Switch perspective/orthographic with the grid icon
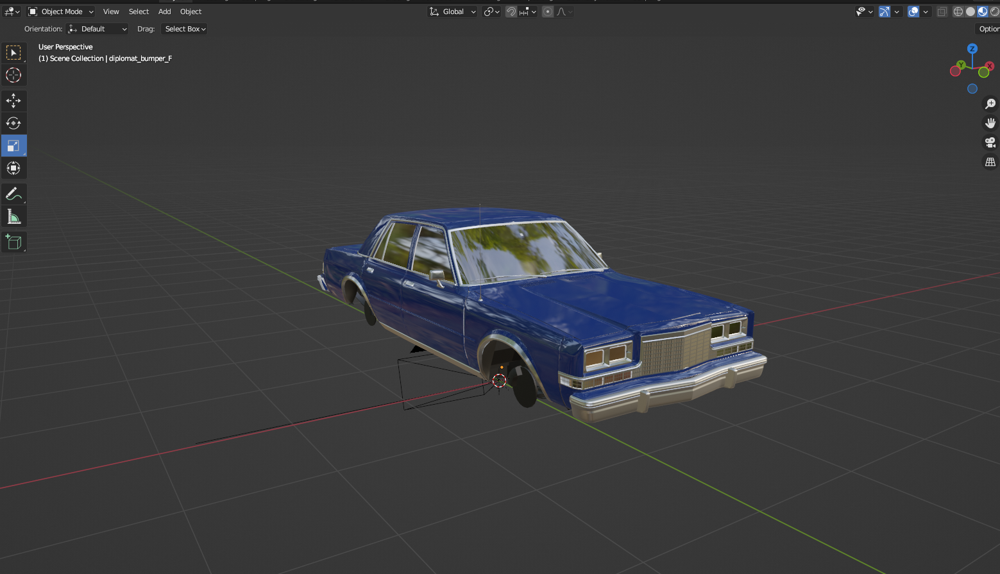The height and width of the screenshot is (574, 1000). [x=990, y=162]
